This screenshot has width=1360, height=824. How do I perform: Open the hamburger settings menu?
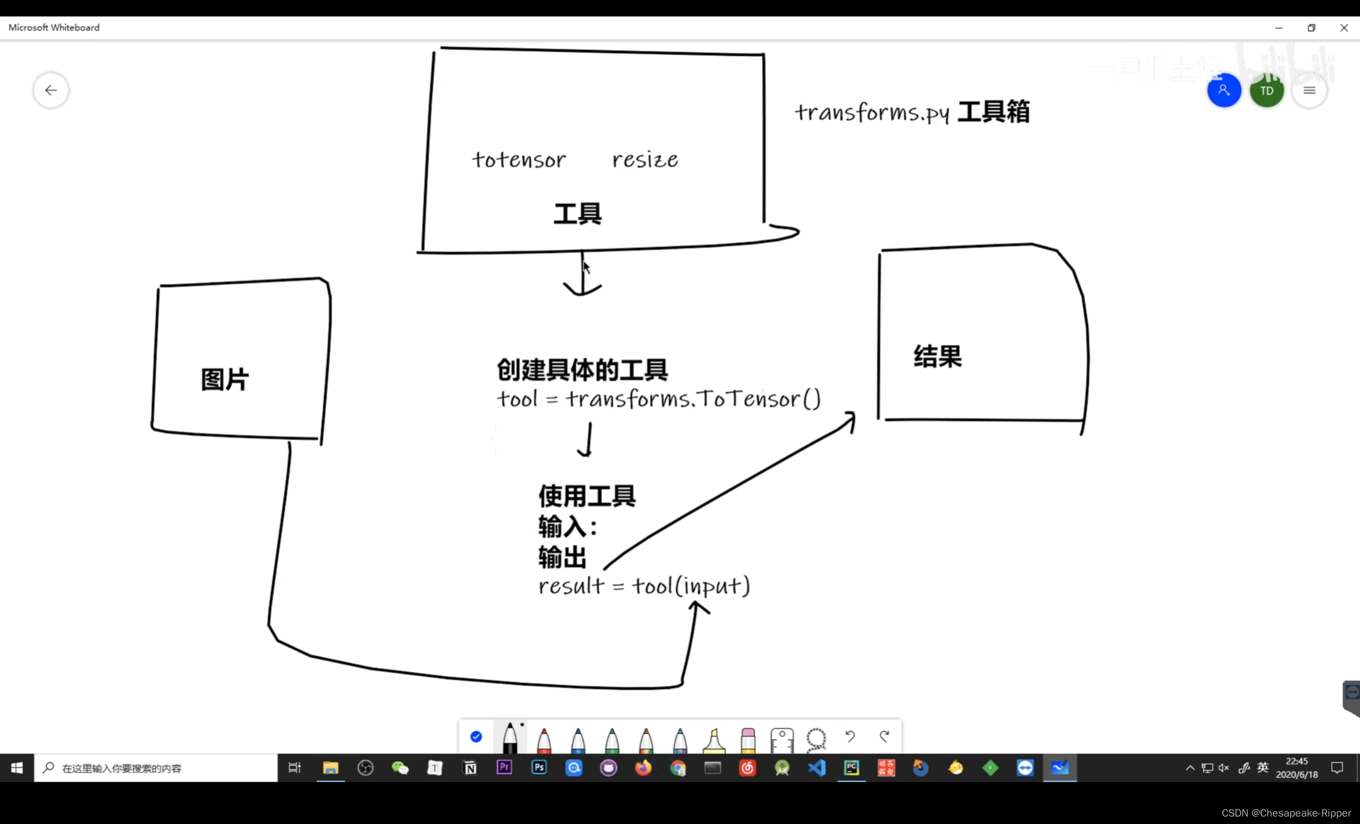[x=1309, y=90]
